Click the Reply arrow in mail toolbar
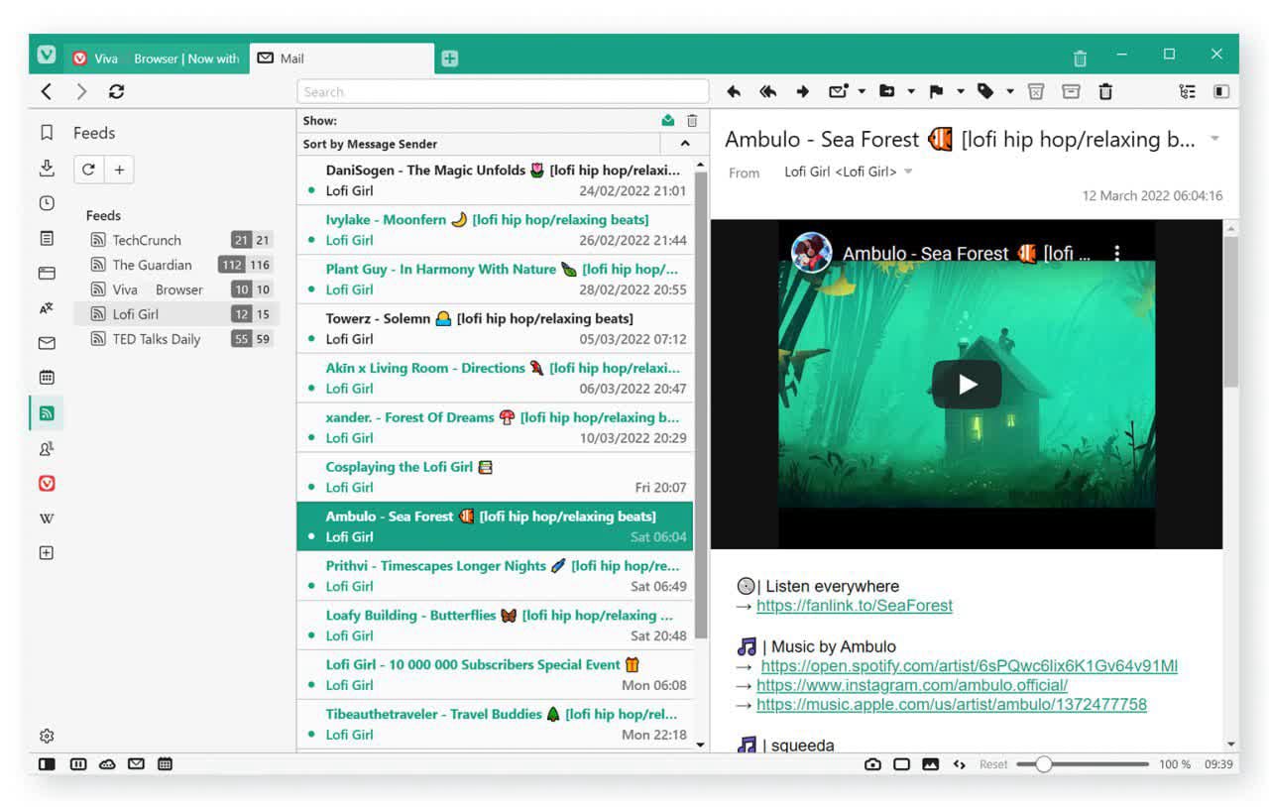The width and height of the screenshot is (1269, 807). 734,92
